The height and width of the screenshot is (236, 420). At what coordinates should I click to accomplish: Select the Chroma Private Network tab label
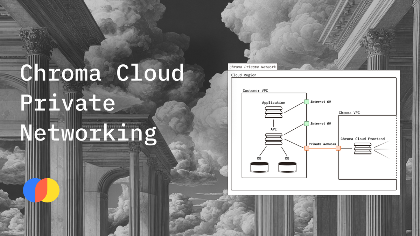[x=252, y=67]
